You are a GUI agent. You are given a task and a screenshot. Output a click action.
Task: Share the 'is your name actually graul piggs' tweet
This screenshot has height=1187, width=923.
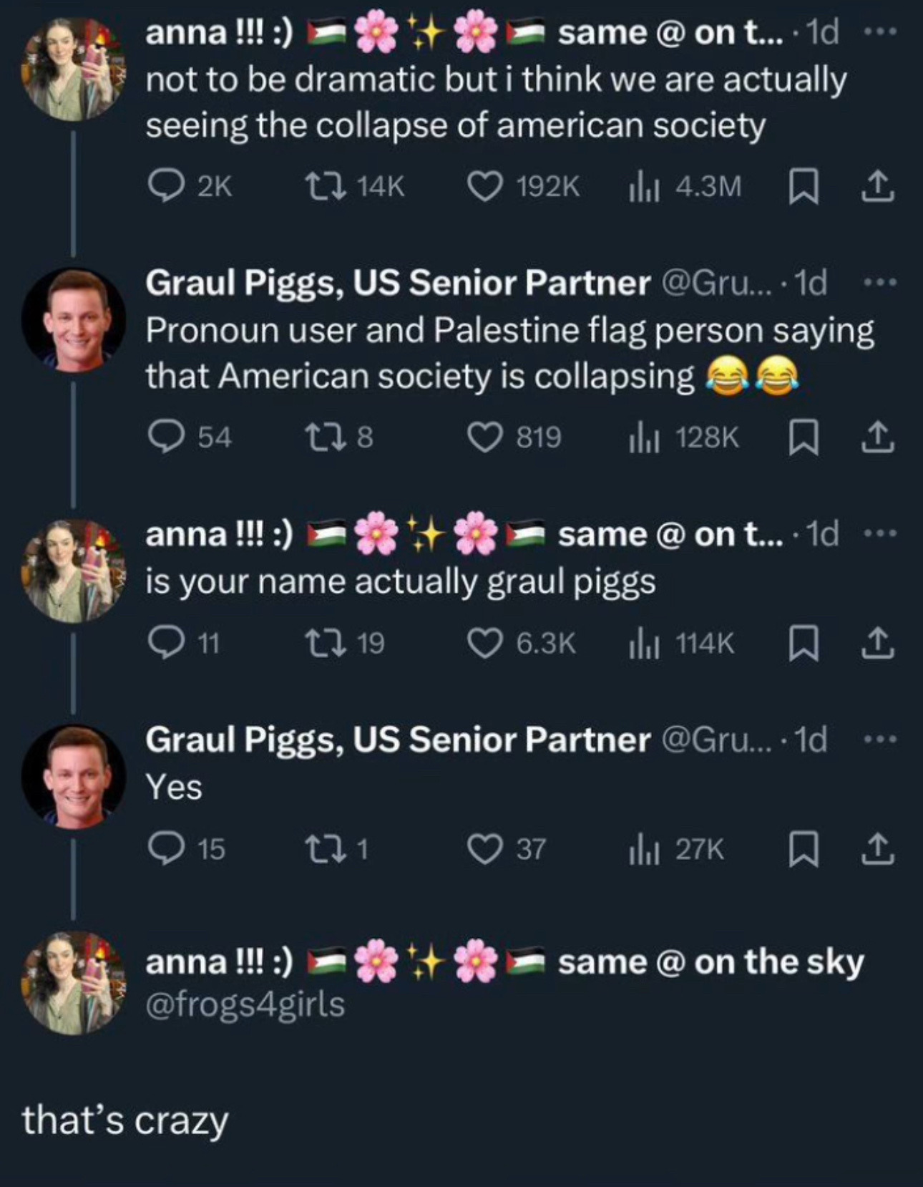[876, 643]
